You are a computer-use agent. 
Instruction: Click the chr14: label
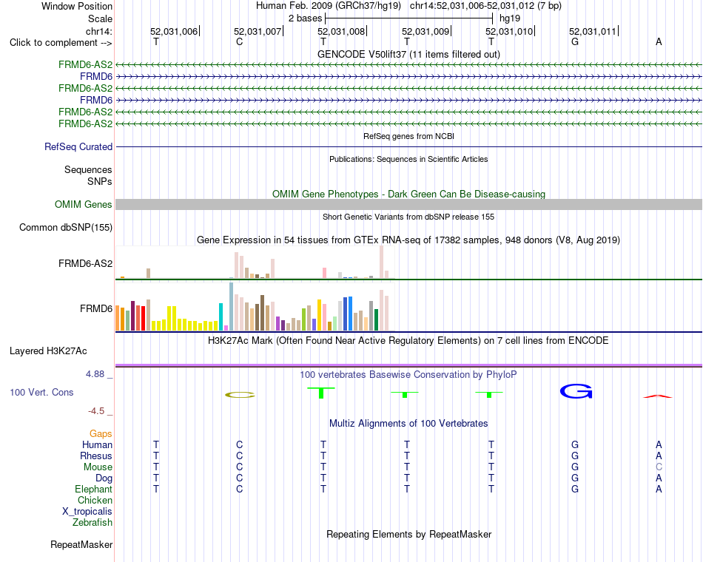tap(98, 31)
